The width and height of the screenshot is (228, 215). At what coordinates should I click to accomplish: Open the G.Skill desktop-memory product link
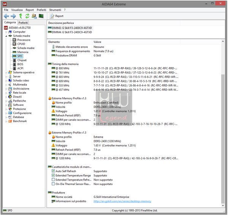[122, 201]
